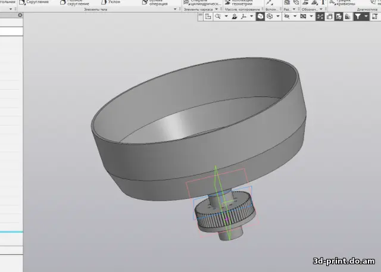Click the Вспом... group label
Image resolution: width=381 pixels, height=272 pixels.
[271, 10]
